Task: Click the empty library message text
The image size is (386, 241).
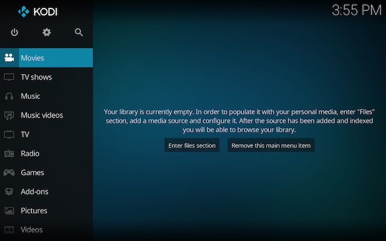Action: click(x=239, y=120)
